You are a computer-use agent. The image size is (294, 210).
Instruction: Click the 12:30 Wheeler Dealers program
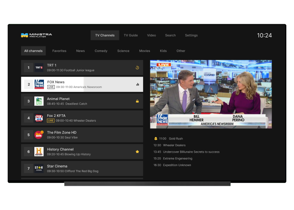170,145
